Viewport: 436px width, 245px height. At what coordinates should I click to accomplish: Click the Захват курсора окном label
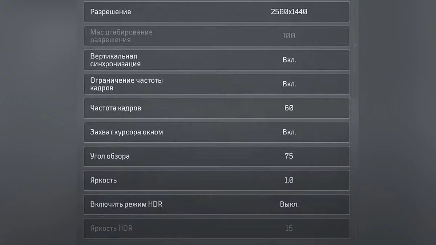(x=126, y=132)
